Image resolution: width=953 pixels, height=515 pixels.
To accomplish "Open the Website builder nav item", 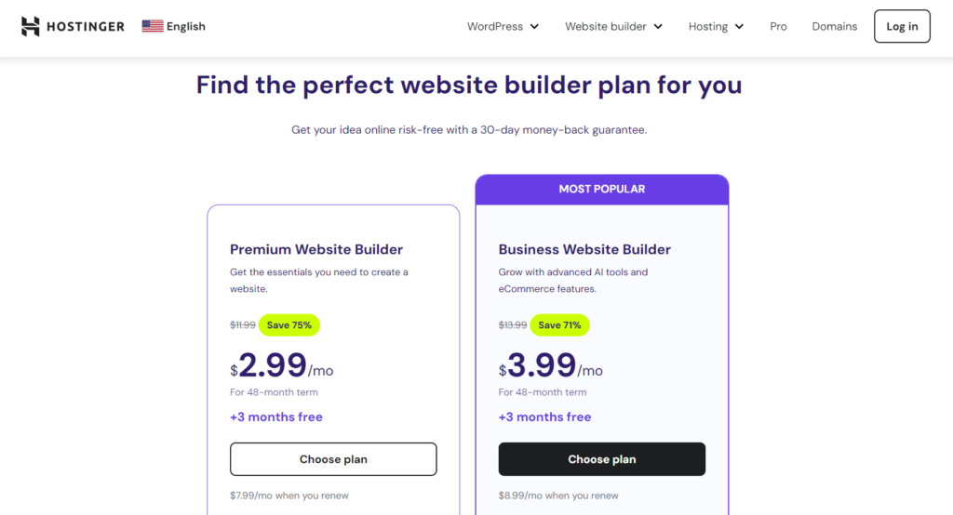I will (x=613, y=27).
